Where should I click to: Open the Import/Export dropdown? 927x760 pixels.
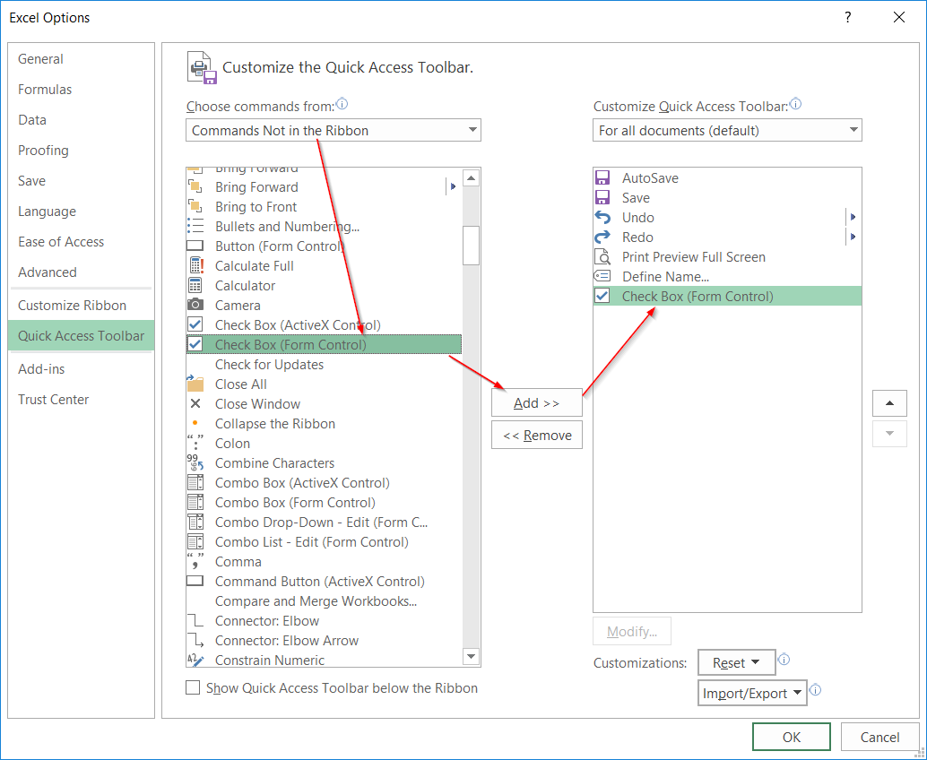pos(752,692)
